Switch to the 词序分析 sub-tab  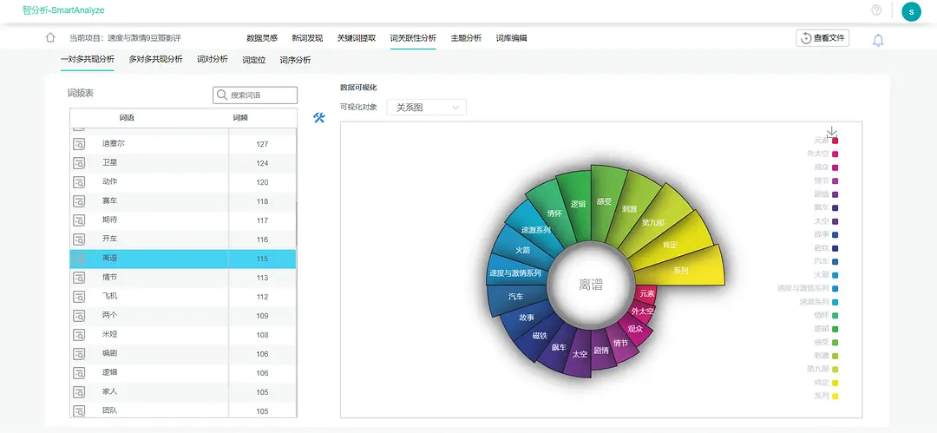coord(295,60)
